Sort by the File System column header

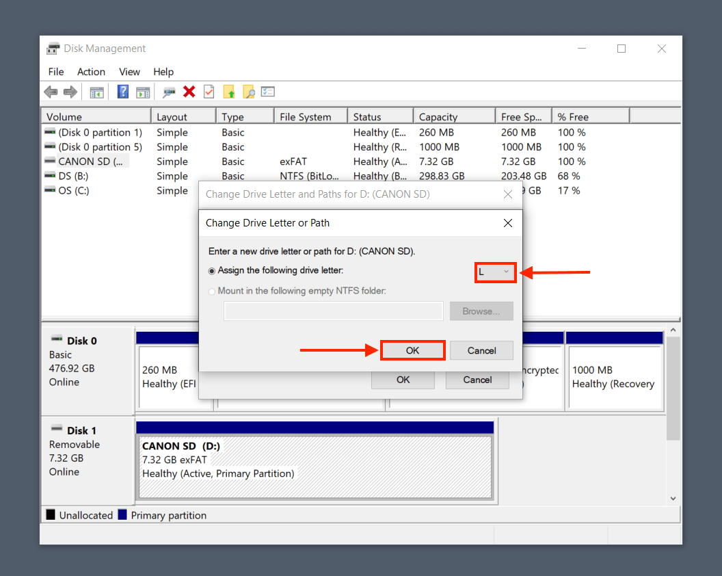pos(311,116)
